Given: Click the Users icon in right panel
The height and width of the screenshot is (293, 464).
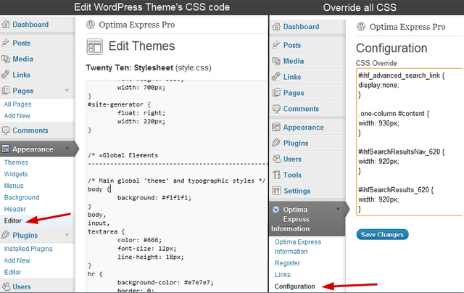Looking at the screenshot, I should coord(276,159).
